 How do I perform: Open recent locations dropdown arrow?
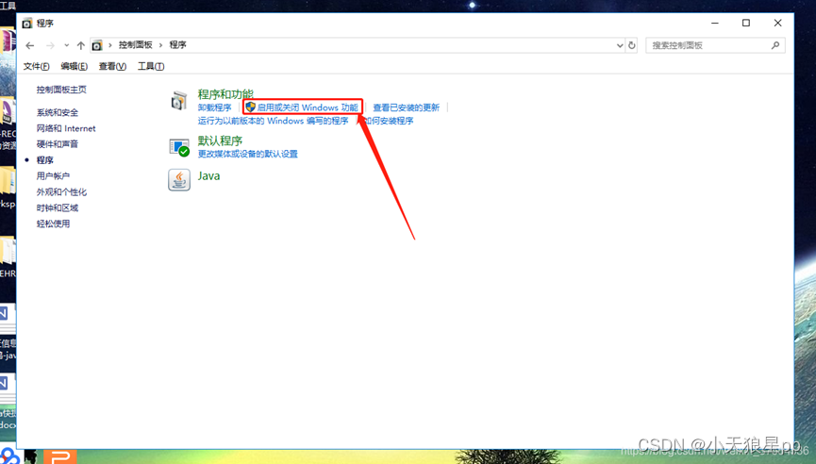pos(67,45)
